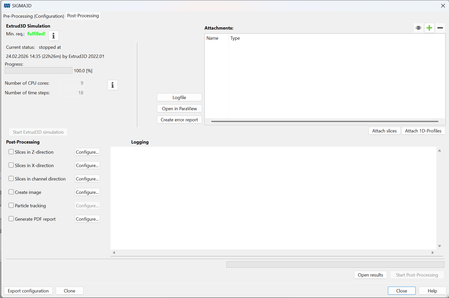Click the Clone button
This screenshot has width=449, height=298.
coord(69,291)
